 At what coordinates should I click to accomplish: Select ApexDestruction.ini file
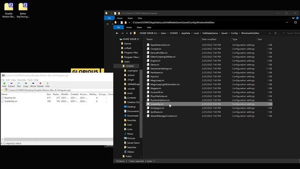coord(160,45)
